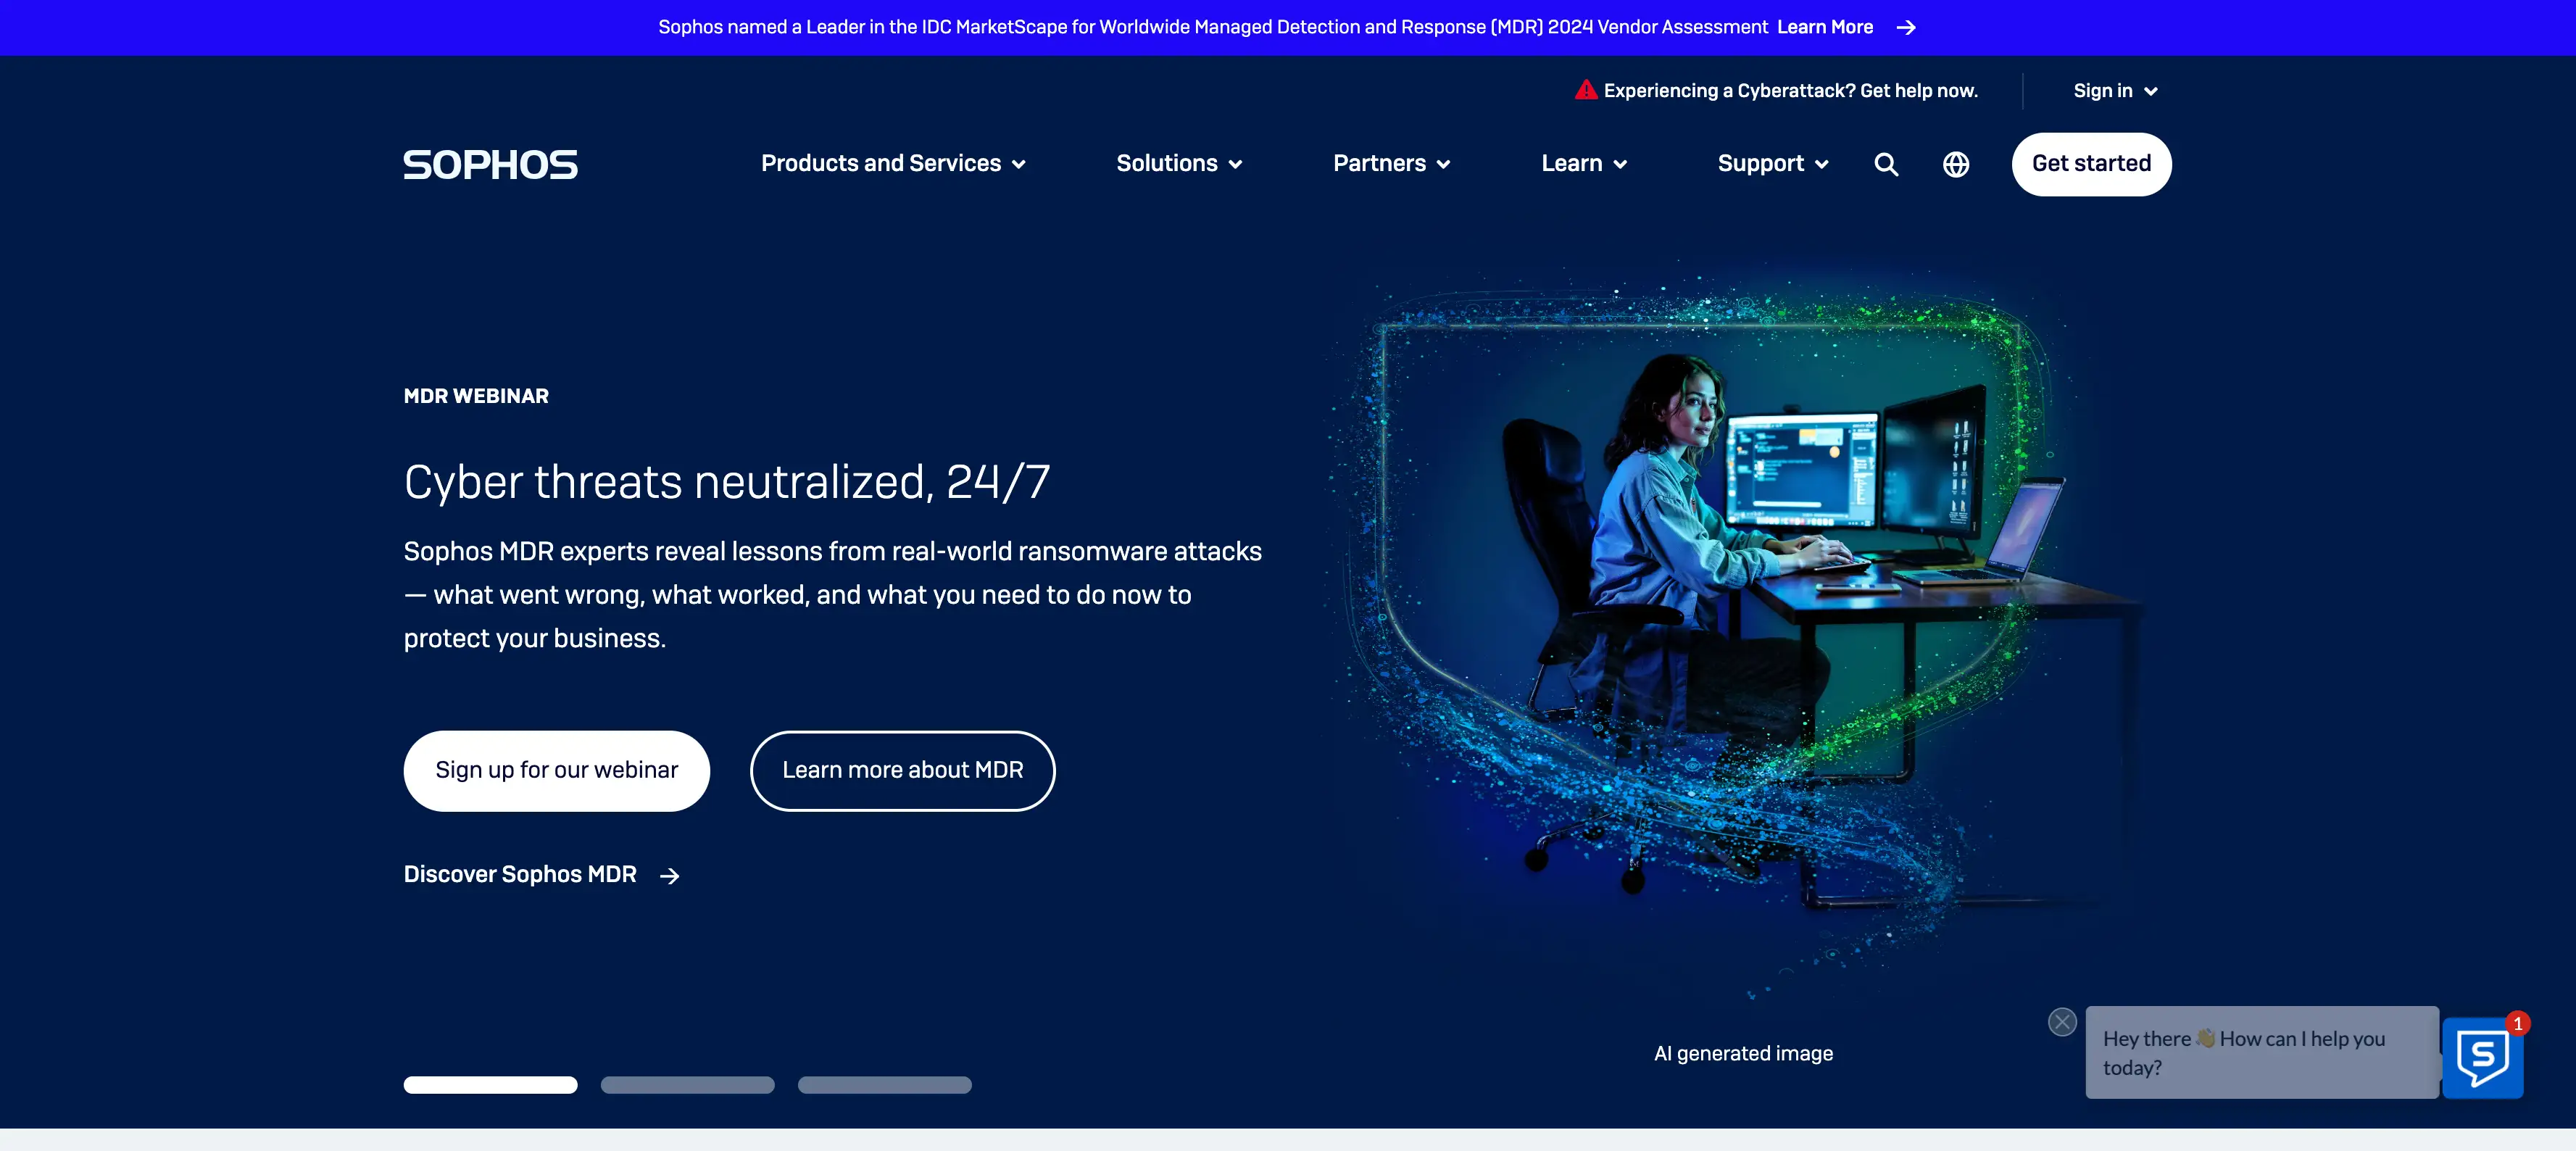Click the chat message 'Hey there How can I help you today?'
This screenshot has width=2576, height=1151.
(x=2261, y=1053)
